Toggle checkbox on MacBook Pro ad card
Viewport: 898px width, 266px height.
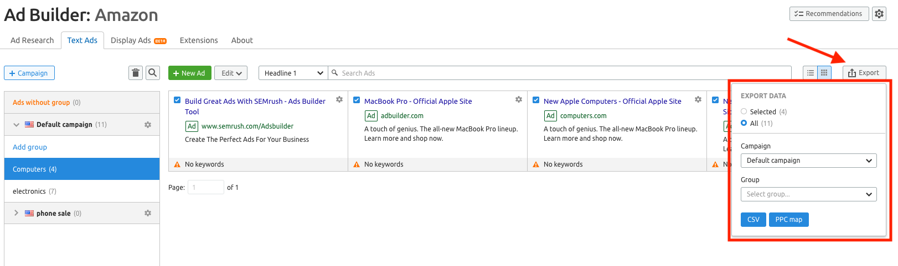357,100
